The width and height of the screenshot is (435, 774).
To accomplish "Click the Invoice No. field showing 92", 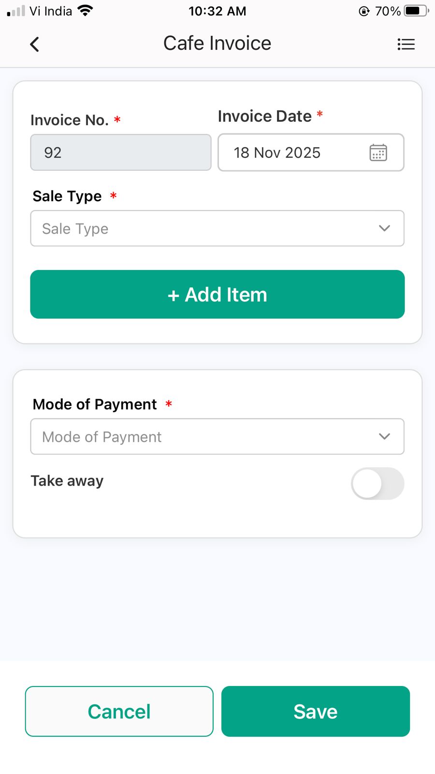I will coord(121,153).
